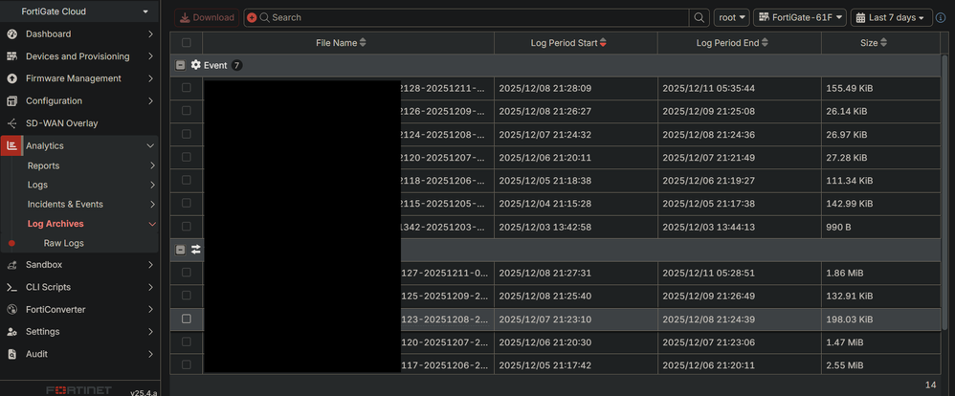Click the Log Archives label
955x396 pixels.
tap(56, 224)
